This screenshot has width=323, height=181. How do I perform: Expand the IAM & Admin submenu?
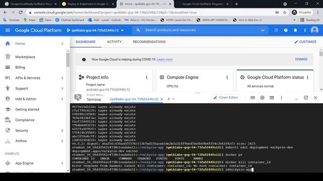(62, 99)
